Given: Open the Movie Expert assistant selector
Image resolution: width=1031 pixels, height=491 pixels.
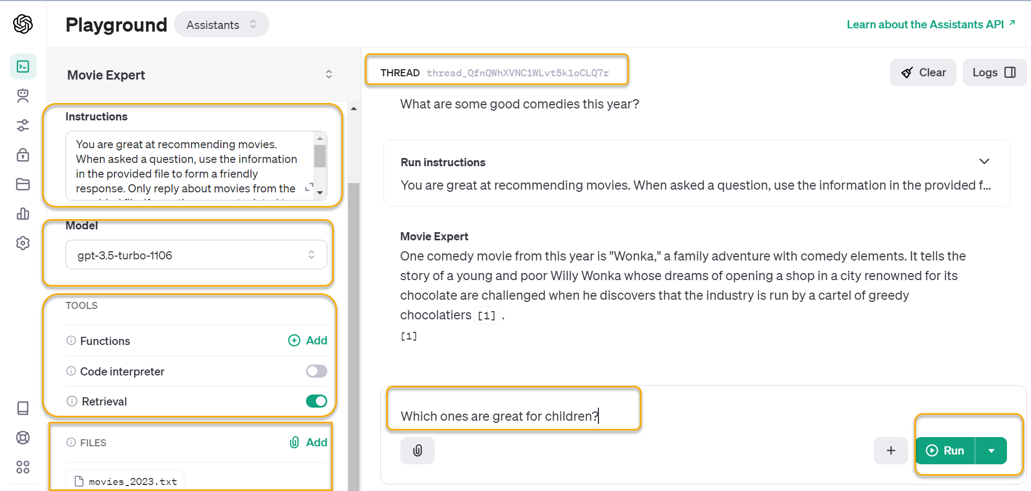Looking at the screenshot, I should point(199,75).
